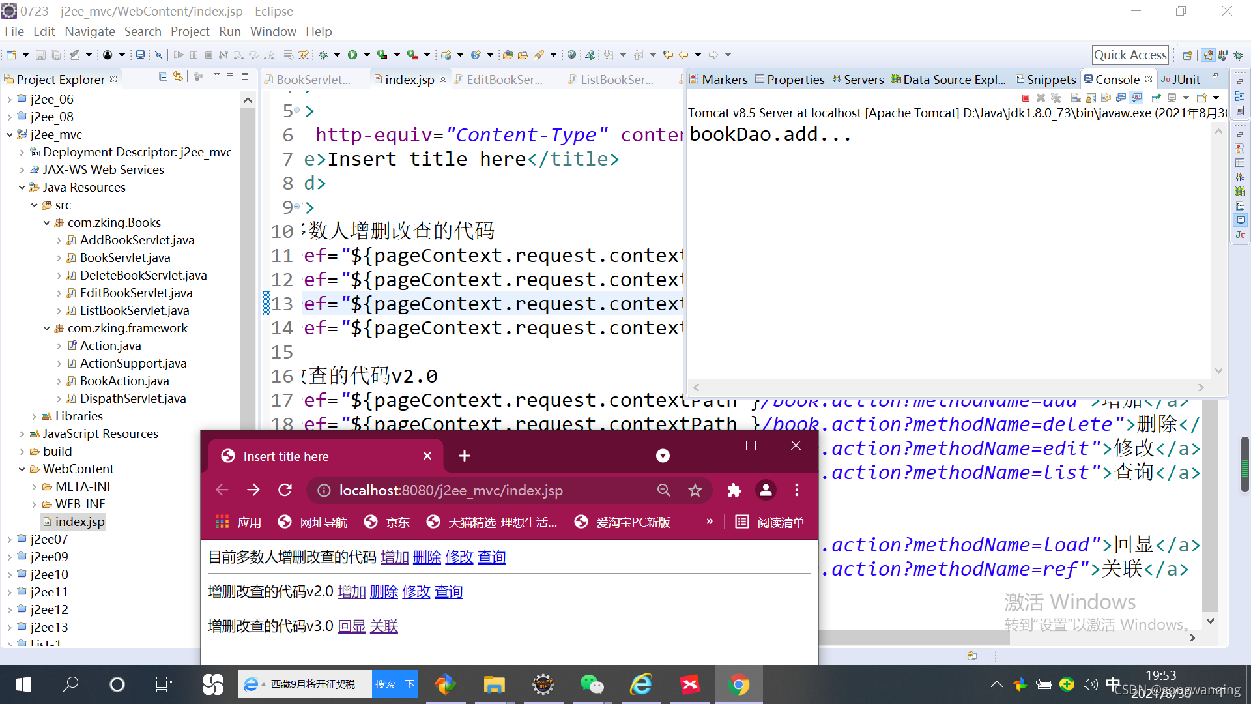Image resolution: width=1251 pixels, height=704 pixels.
Task: Reload the Chrome page
Action: [x=285, y=490]
